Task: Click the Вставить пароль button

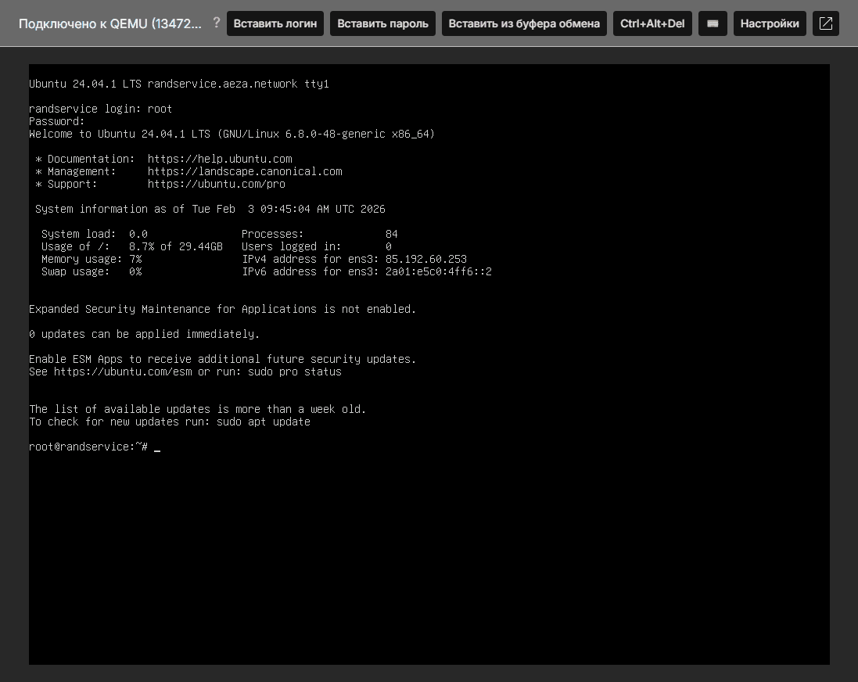Action: click(x=382, y=23)
